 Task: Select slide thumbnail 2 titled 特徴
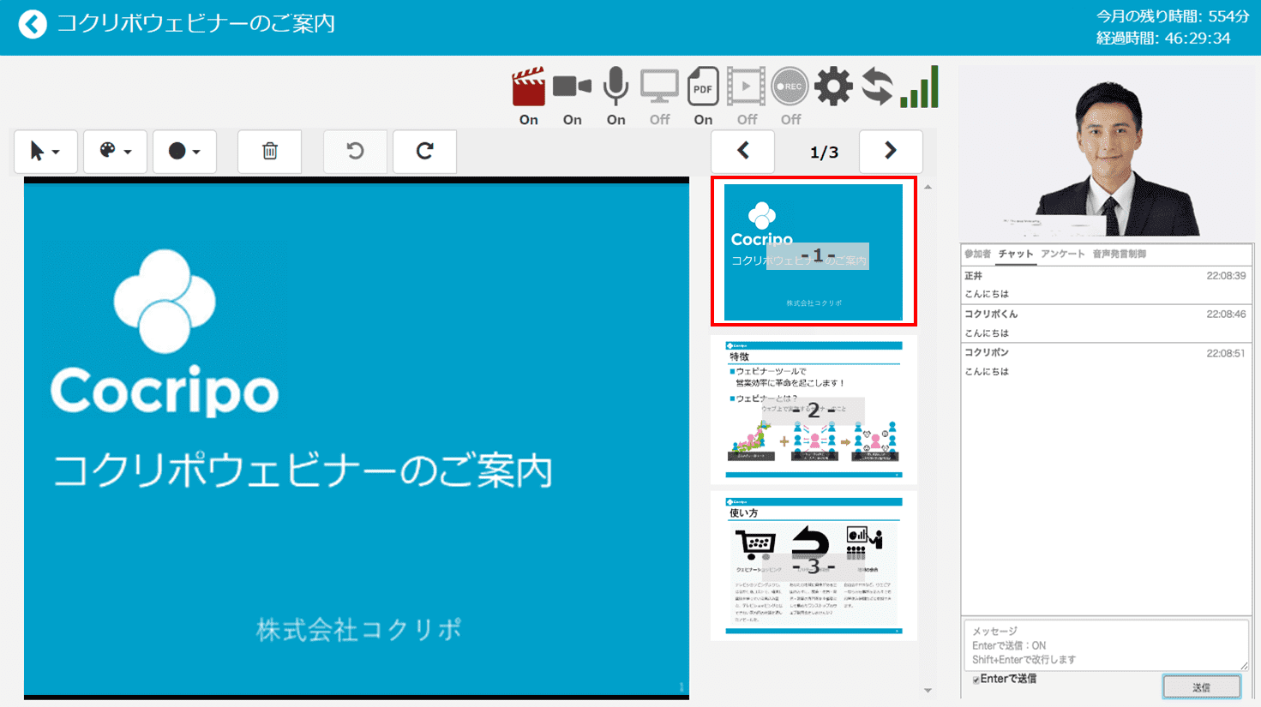[x=814, y=409]
